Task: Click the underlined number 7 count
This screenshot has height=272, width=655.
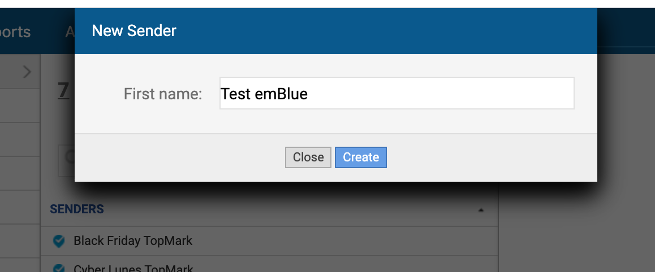Action: tap(63, 90)
